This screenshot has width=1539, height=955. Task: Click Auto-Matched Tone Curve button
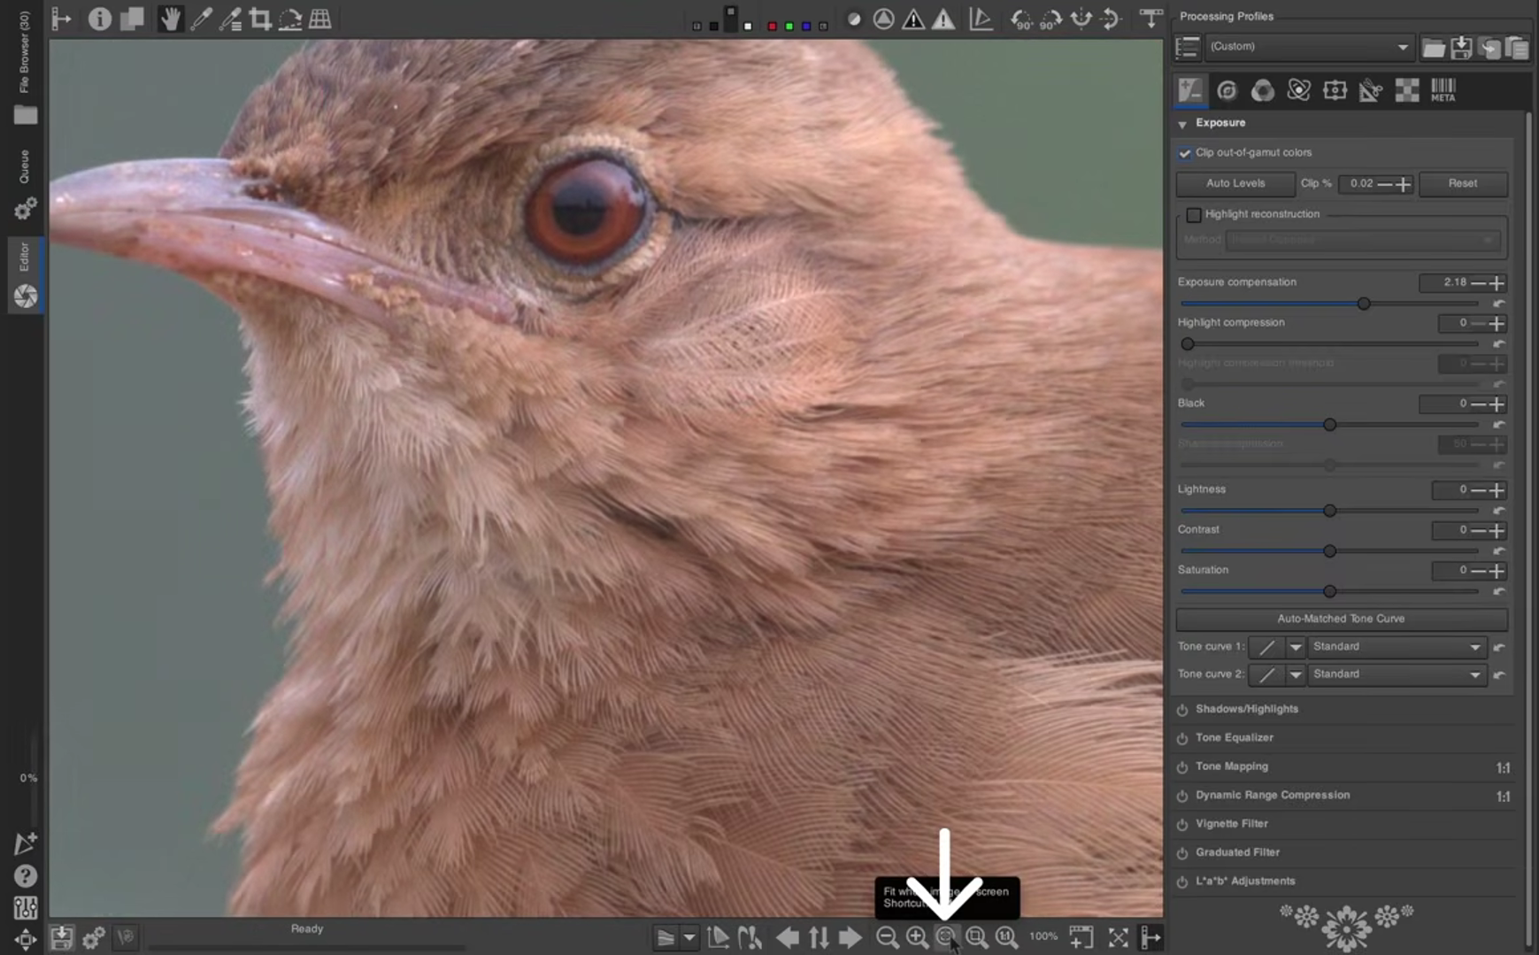1341,619
